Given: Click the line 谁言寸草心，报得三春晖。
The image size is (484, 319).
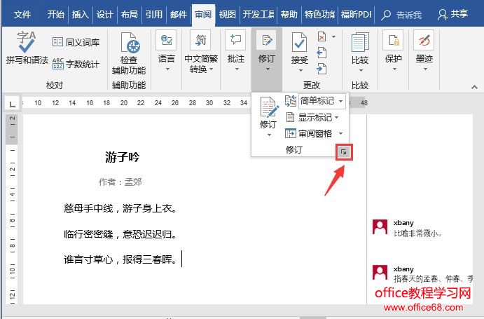Looking at the screenshot, I should point(120,259).
